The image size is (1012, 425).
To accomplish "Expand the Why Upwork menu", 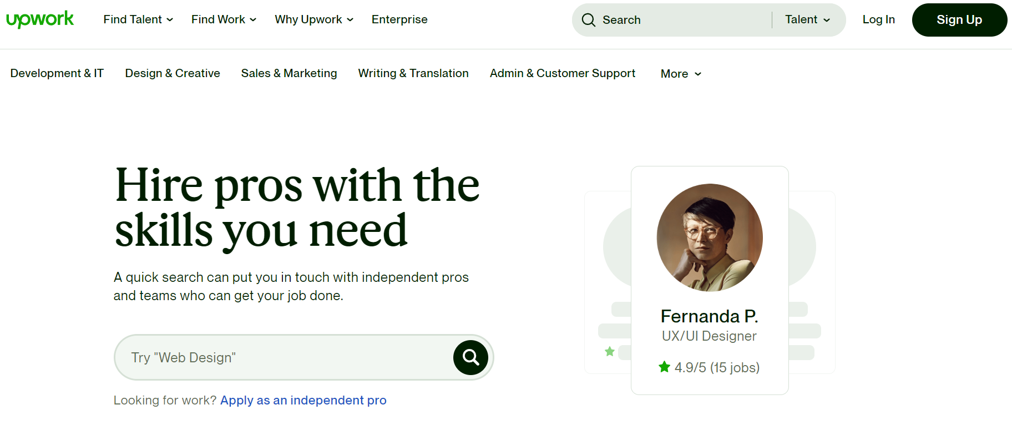I will click(313, 19).
